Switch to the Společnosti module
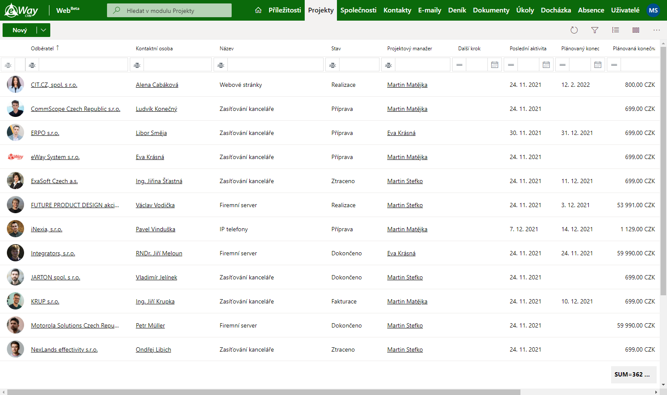This screenshot has height=395, width=667. [x=358, y=10]
